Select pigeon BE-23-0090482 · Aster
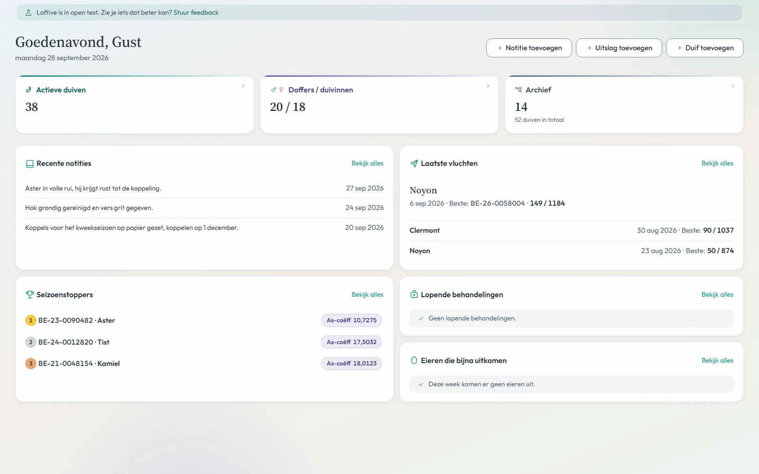Image resolution: width=759 pixels, height=474 pixels. pos(77,320)
